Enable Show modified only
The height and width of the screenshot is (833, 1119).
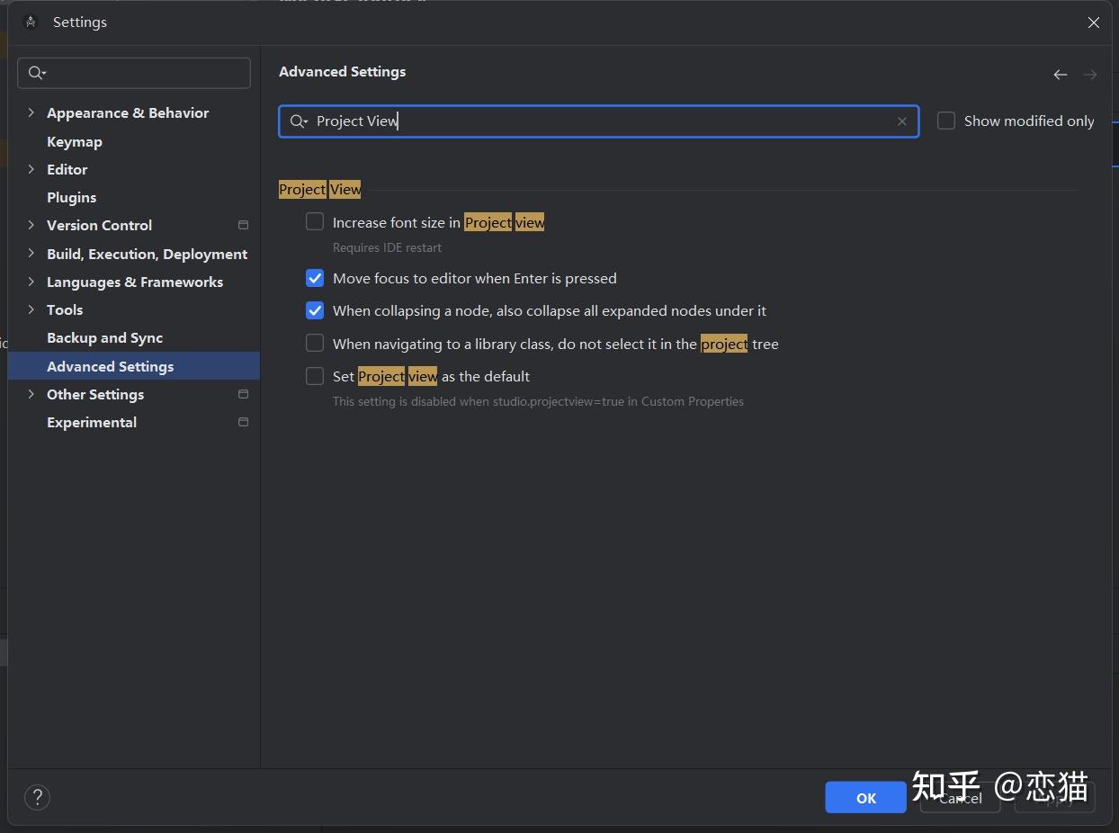945,120
